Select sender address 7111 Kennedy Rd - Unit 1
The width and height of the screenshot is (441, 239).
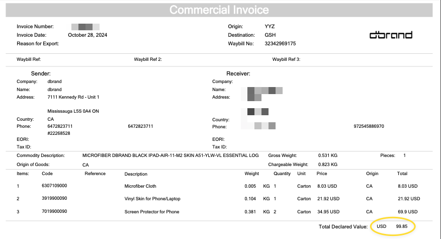[73, 97]
